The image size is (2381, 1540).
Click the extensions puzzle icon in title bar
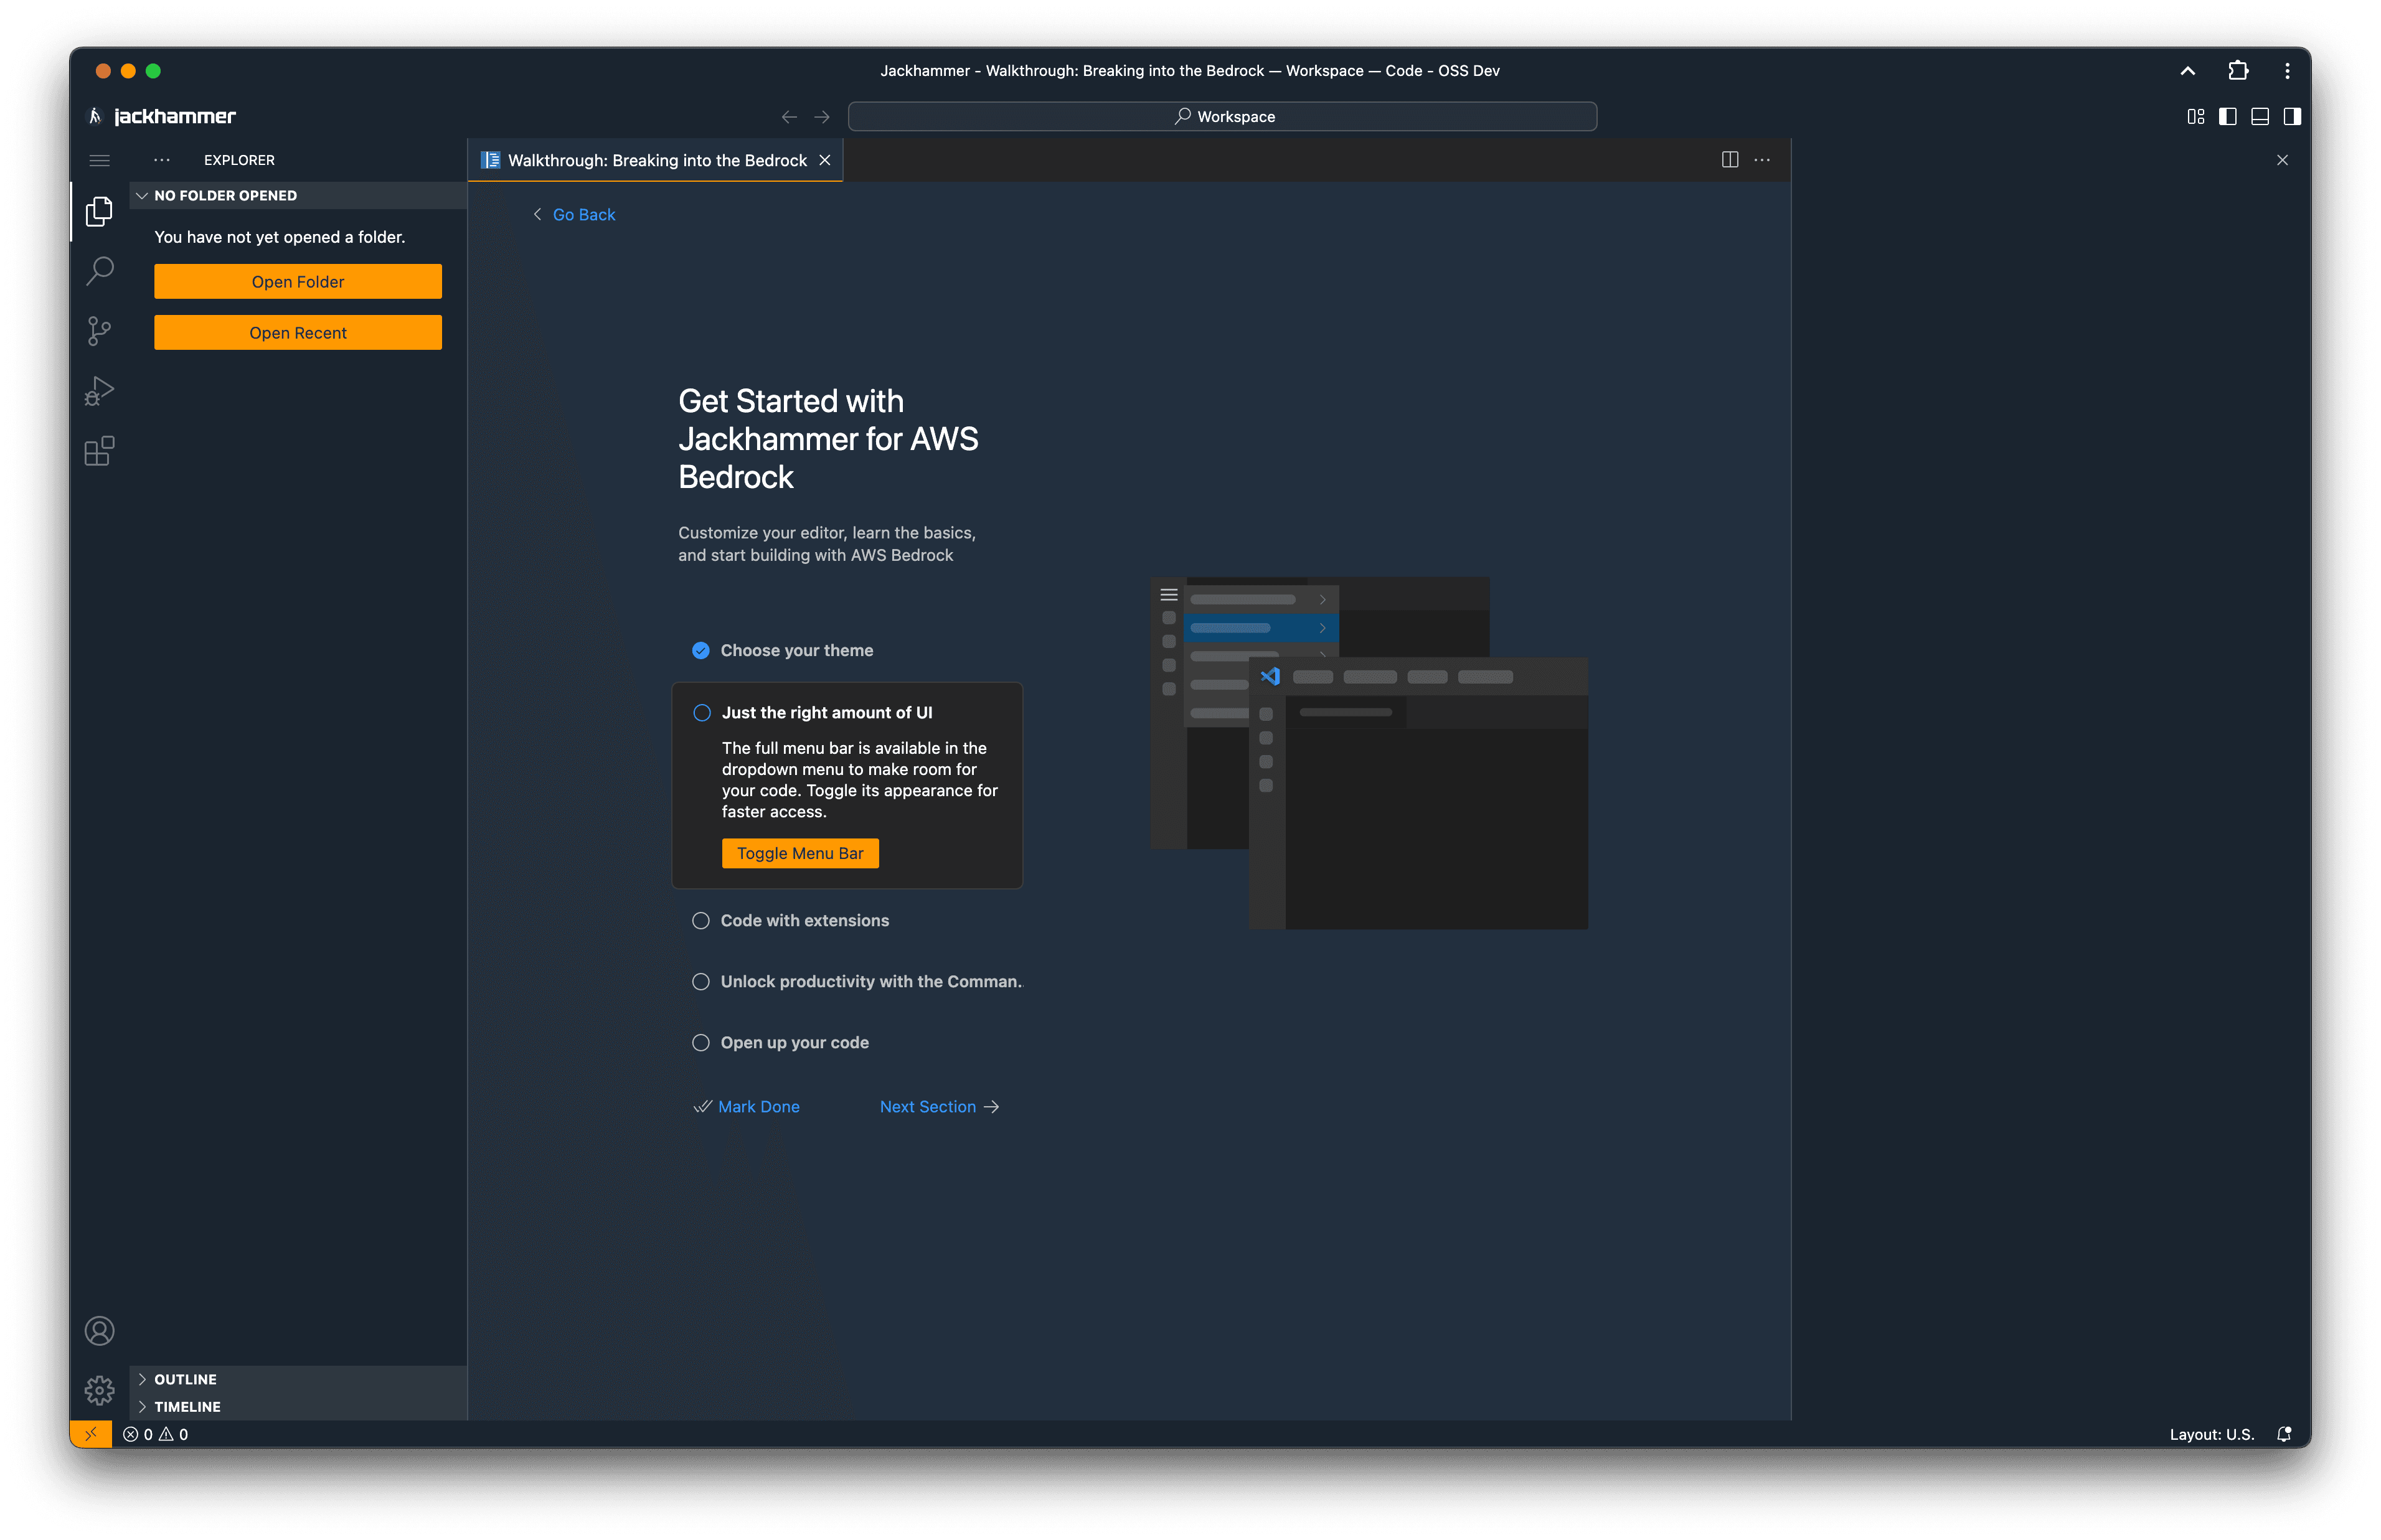(x=2238, y=71)
